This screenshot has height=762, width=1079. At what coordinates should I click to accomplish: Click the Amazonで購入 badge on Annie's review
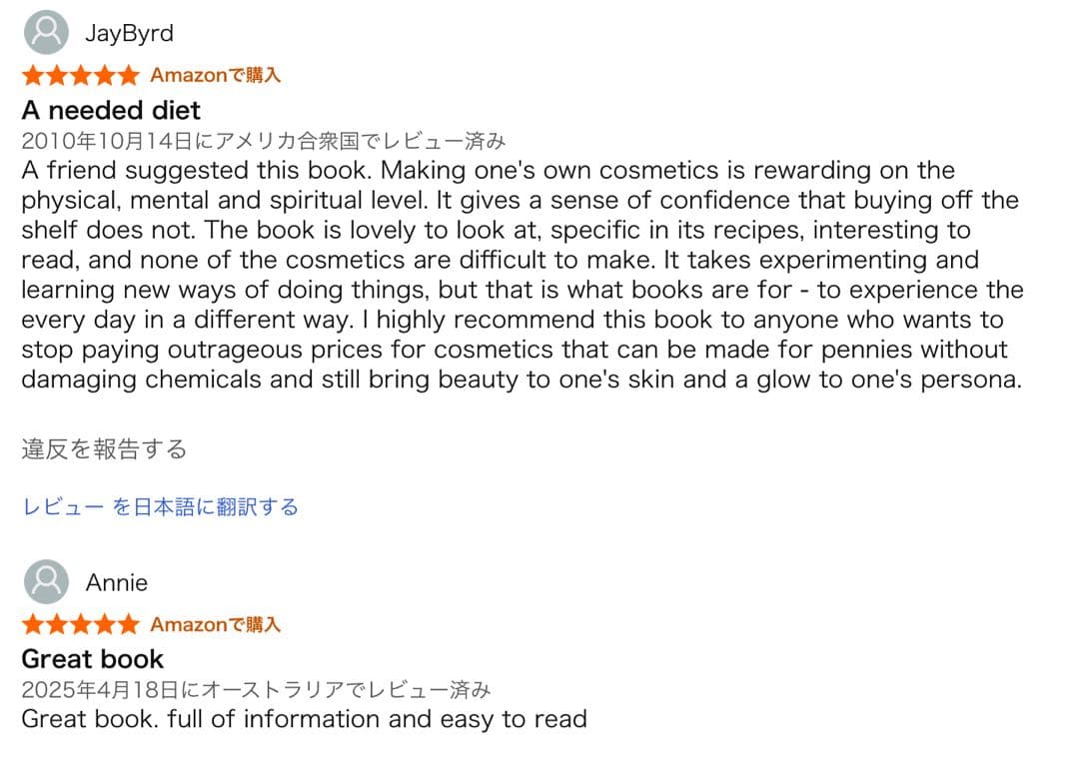pos(215,624)
